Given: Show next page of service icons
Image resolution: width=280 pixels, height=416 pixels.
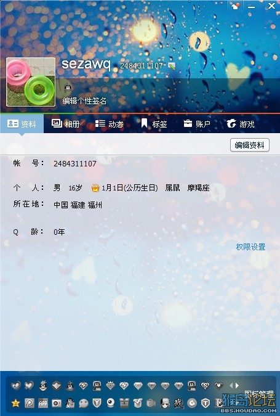Looking at the screenshot, I should point(238,385).
